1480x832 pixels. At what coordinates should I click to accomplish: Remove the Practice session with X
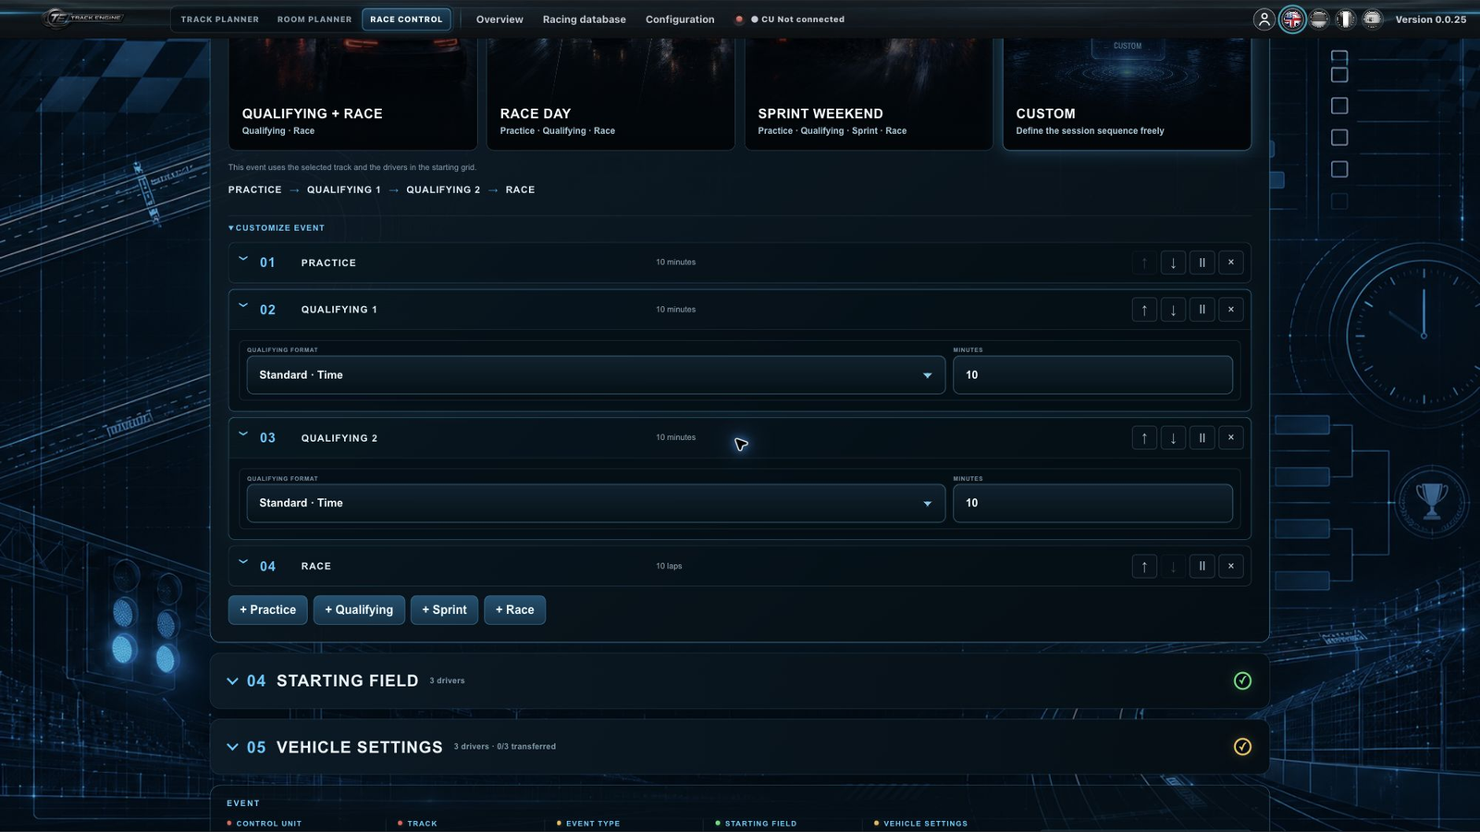1231,263
